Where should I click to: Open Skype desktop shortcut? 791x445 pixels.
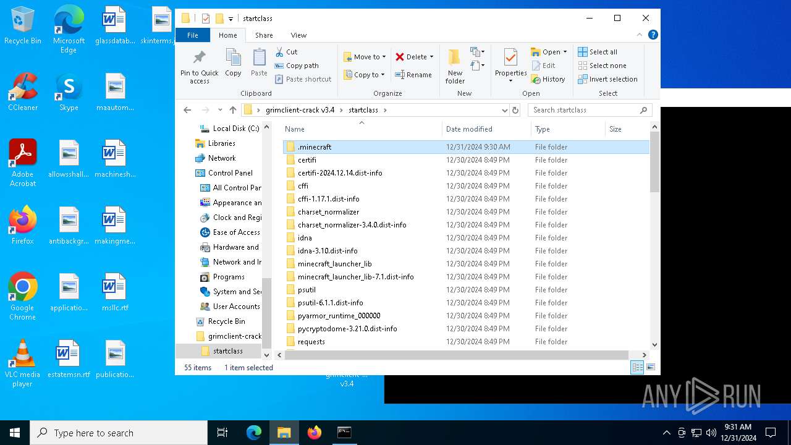[69, 93]
